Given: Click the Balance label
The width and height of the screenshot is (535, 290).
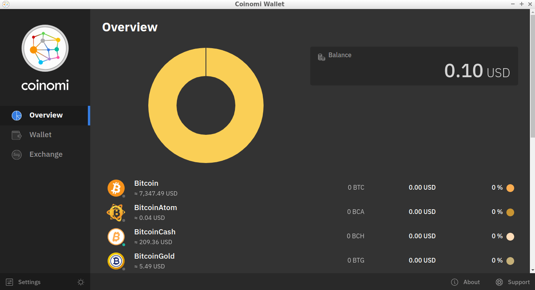Looking at the screenshot, I should [340, 55].
